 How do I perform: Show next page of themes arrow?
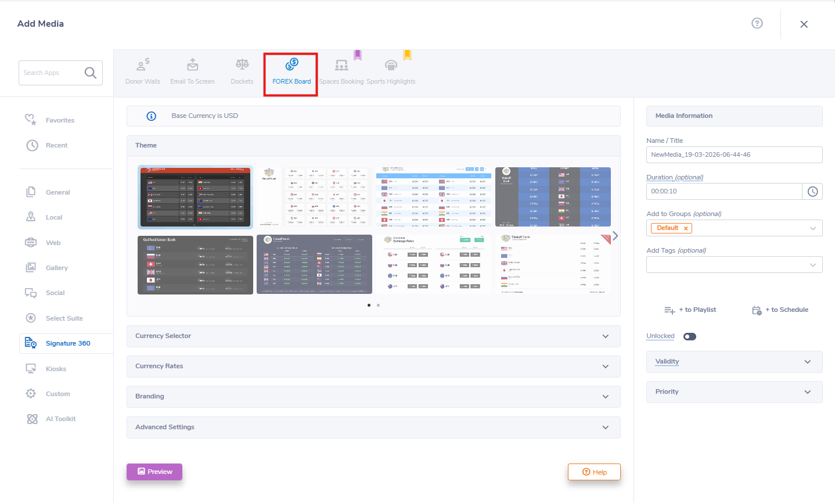pos(616,236)
